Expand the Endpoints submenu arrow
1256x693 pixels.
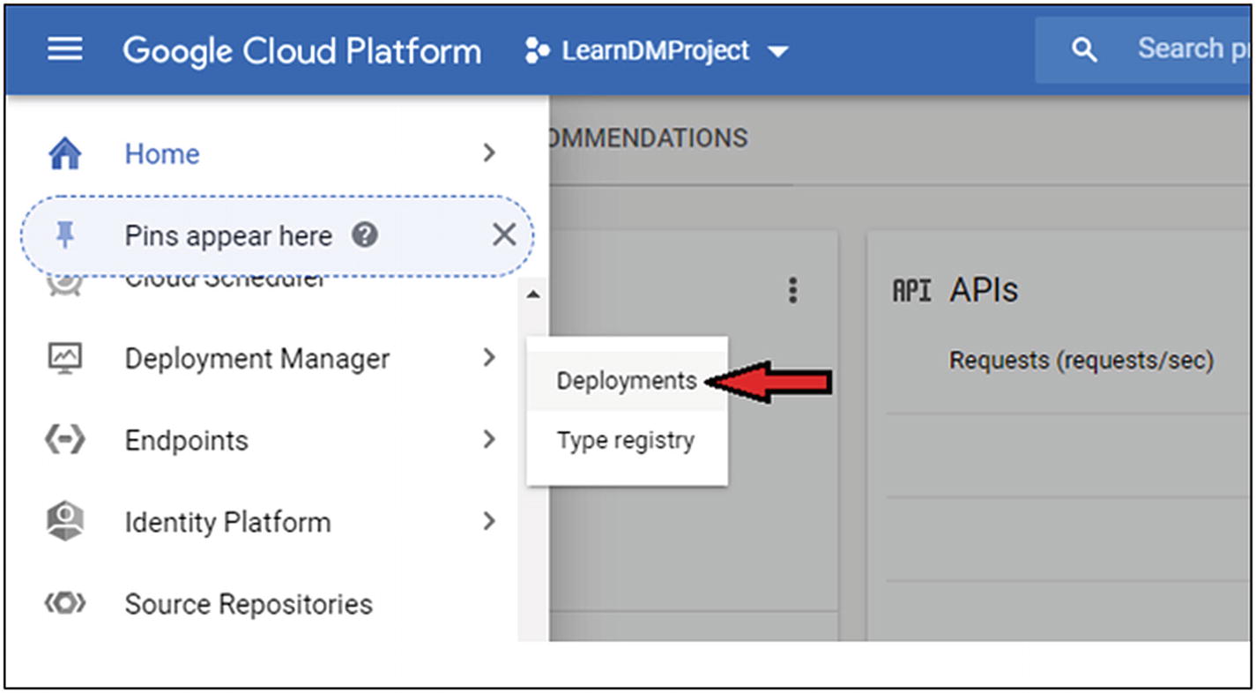489,439
